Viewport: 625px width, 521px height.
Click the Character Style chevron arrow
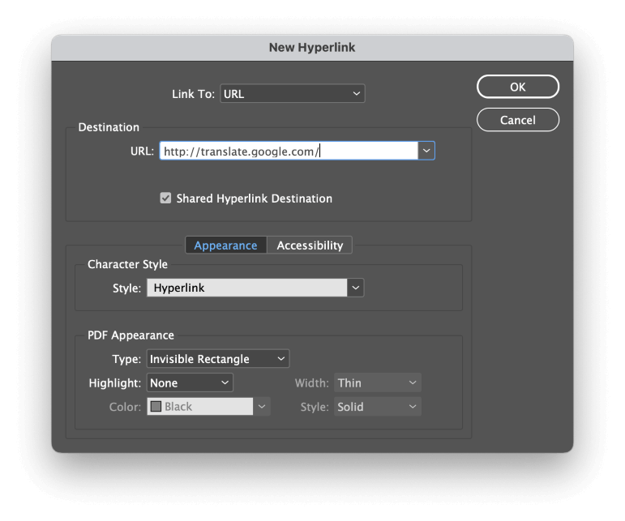click(355, 288)
